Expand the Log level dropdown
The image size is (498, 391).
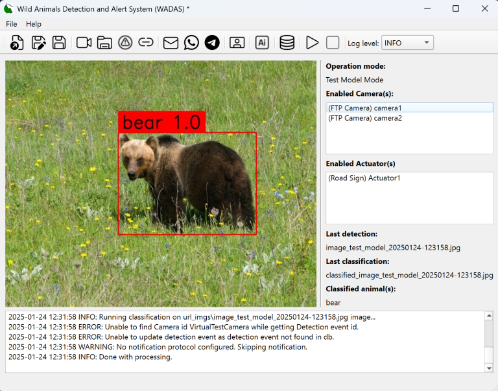(407, 43)
